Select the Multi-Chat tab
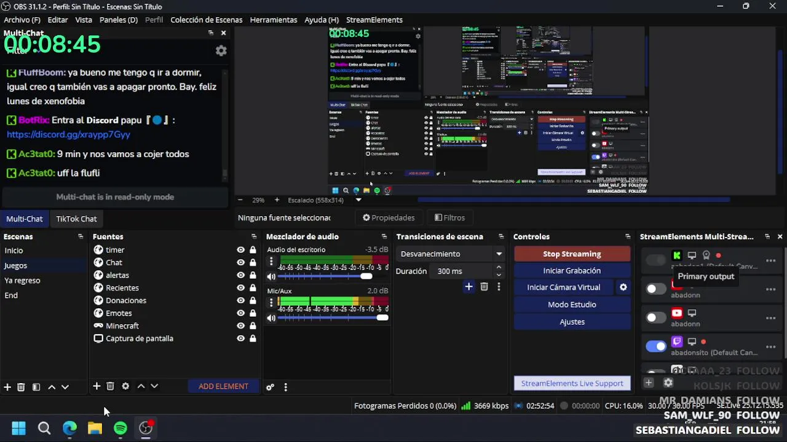787x442 pixels. (25, 219)
